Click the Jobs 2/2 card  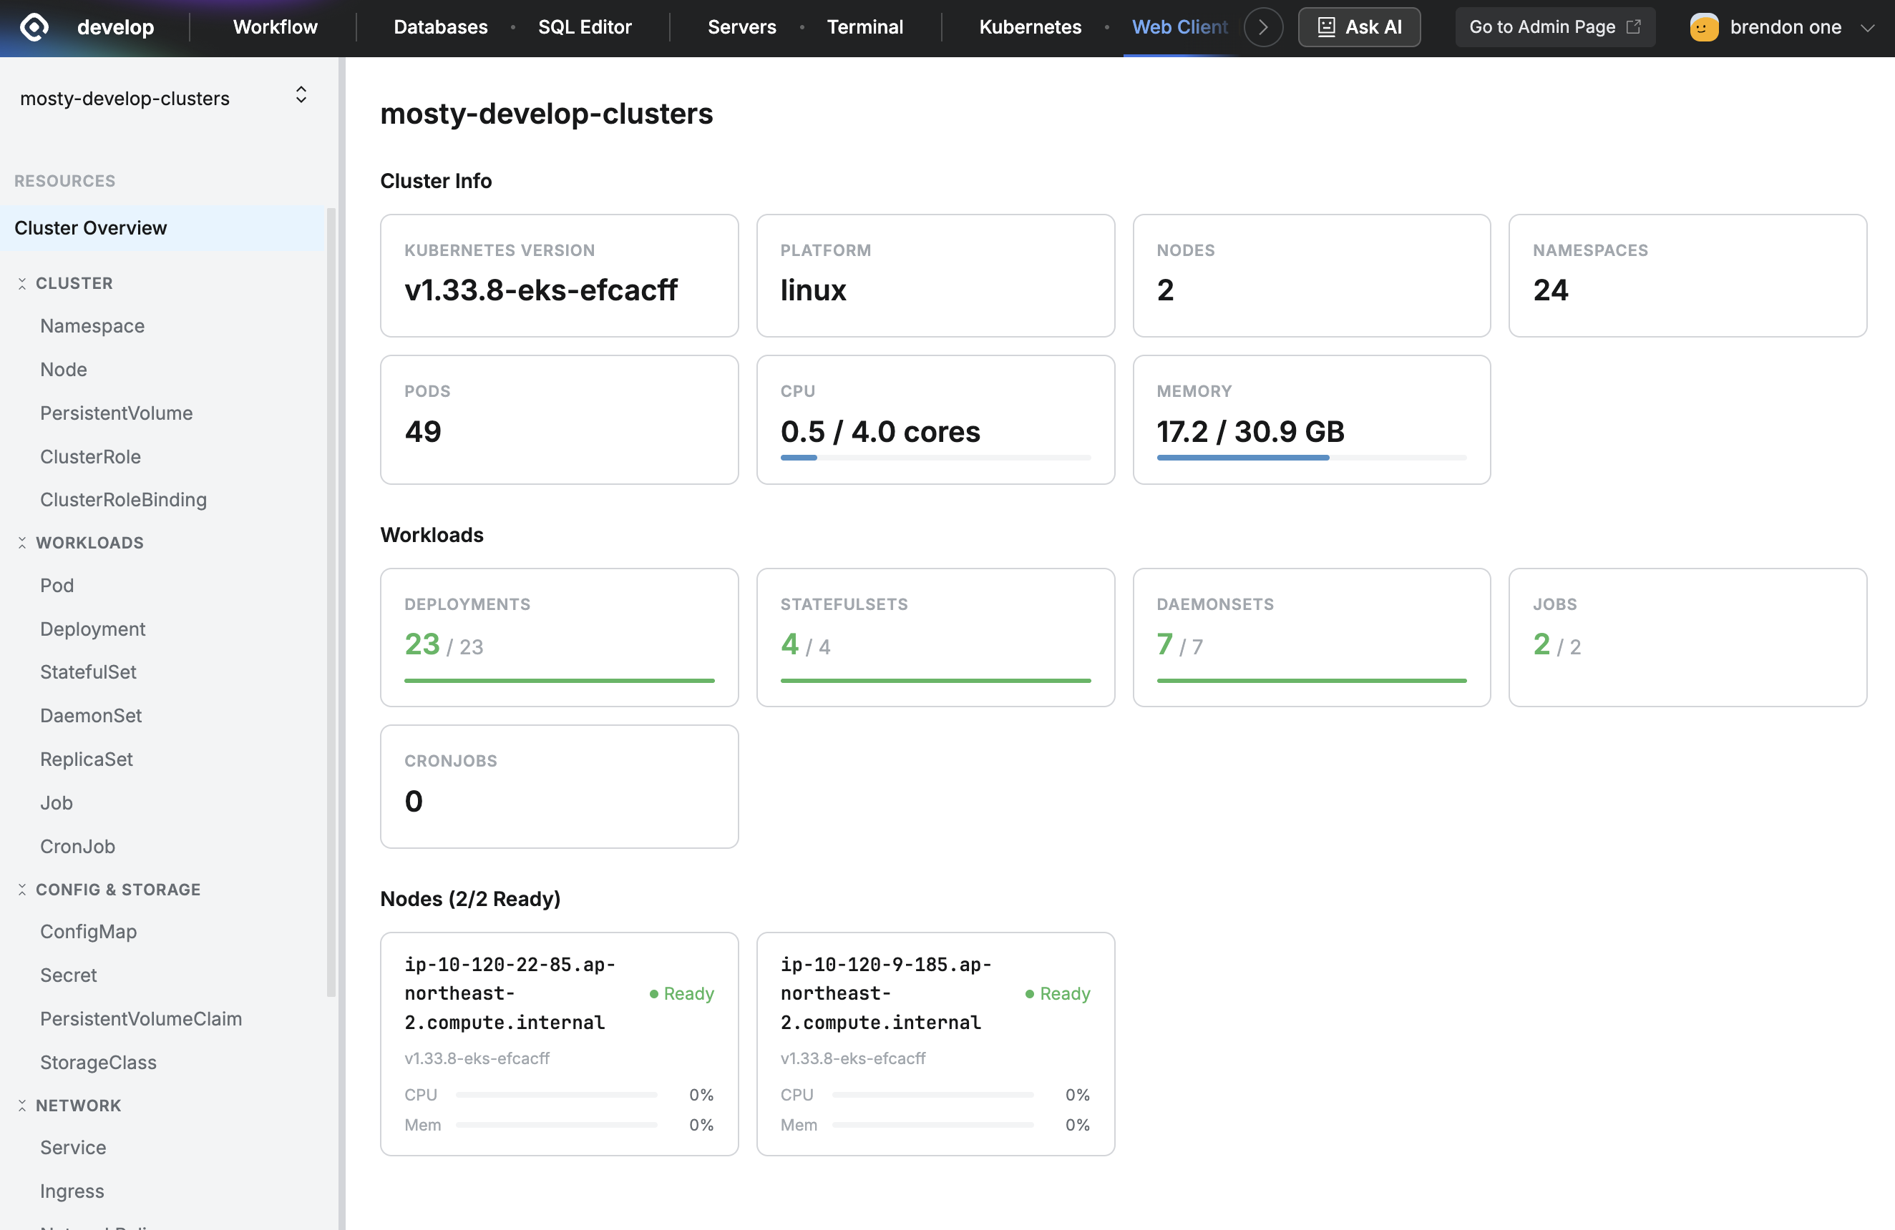(x=1687, y=637)
